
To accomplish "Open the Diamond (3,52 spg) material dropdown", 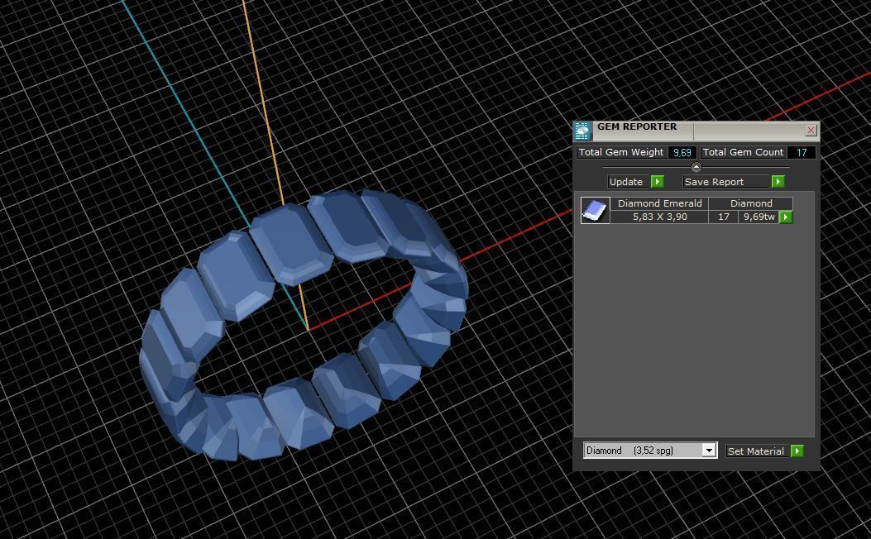I will tap(650, 451).
